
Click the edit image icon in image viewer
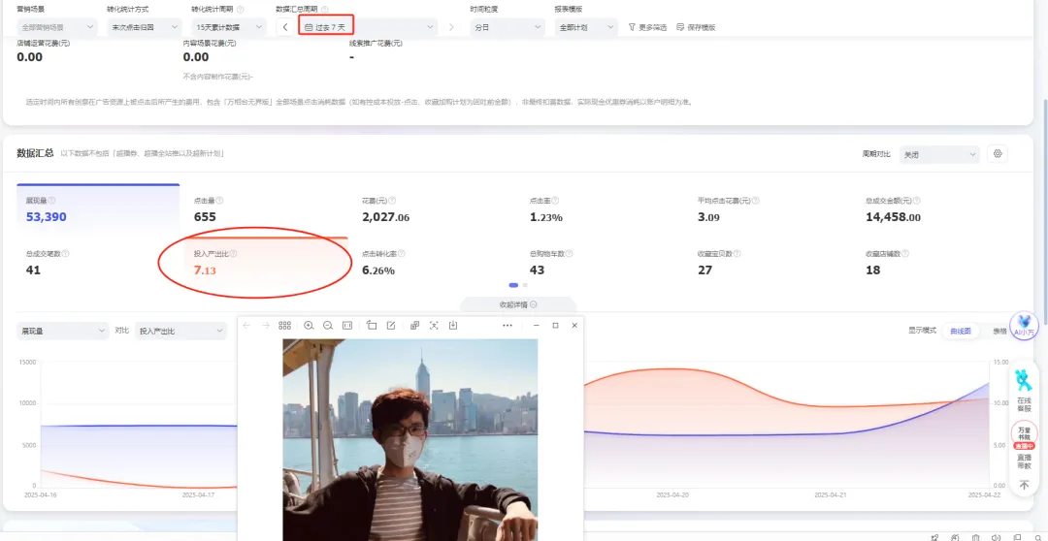pos(392,325)
